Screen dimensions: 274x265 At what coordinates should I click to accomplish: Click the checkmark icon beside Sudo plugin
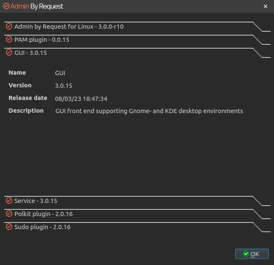(9, 227)
